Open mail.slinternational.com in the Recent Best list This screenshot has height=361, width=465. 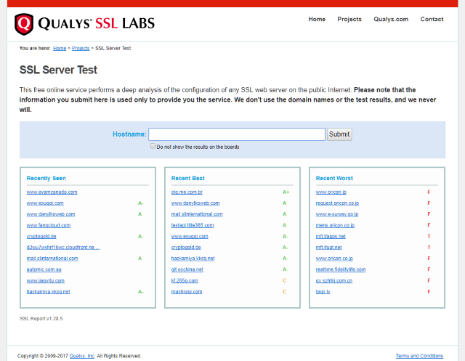[197, 214]
